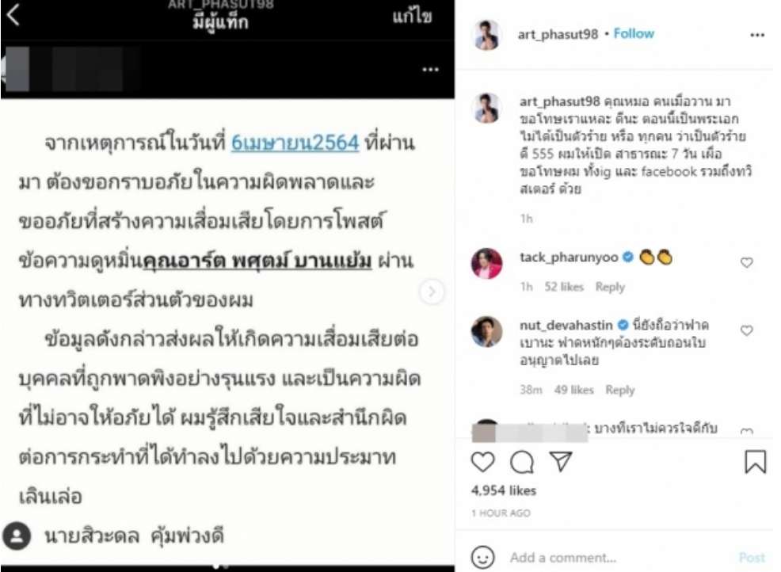Save the post with the bookmark icon
The height and width of the screenshot is (572, 781).
pos(755,461)
